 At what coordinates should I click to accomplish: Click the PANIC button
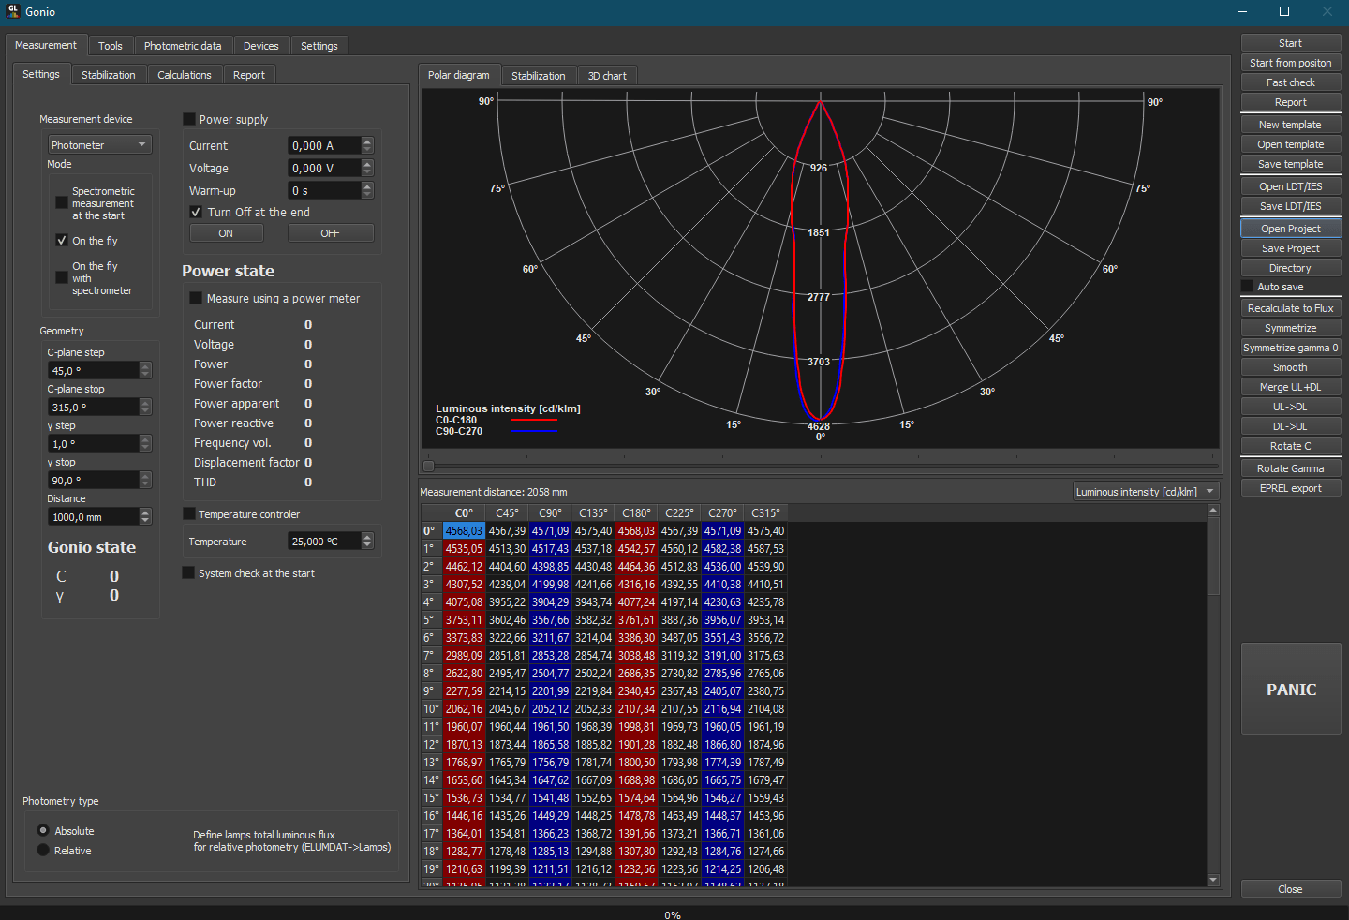click(1291, 689)
